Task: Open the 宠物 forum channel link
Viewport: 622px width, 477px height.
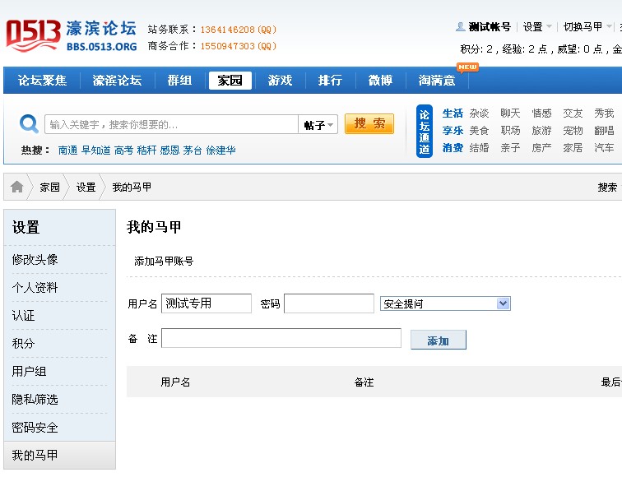Action: coord(573,131)
